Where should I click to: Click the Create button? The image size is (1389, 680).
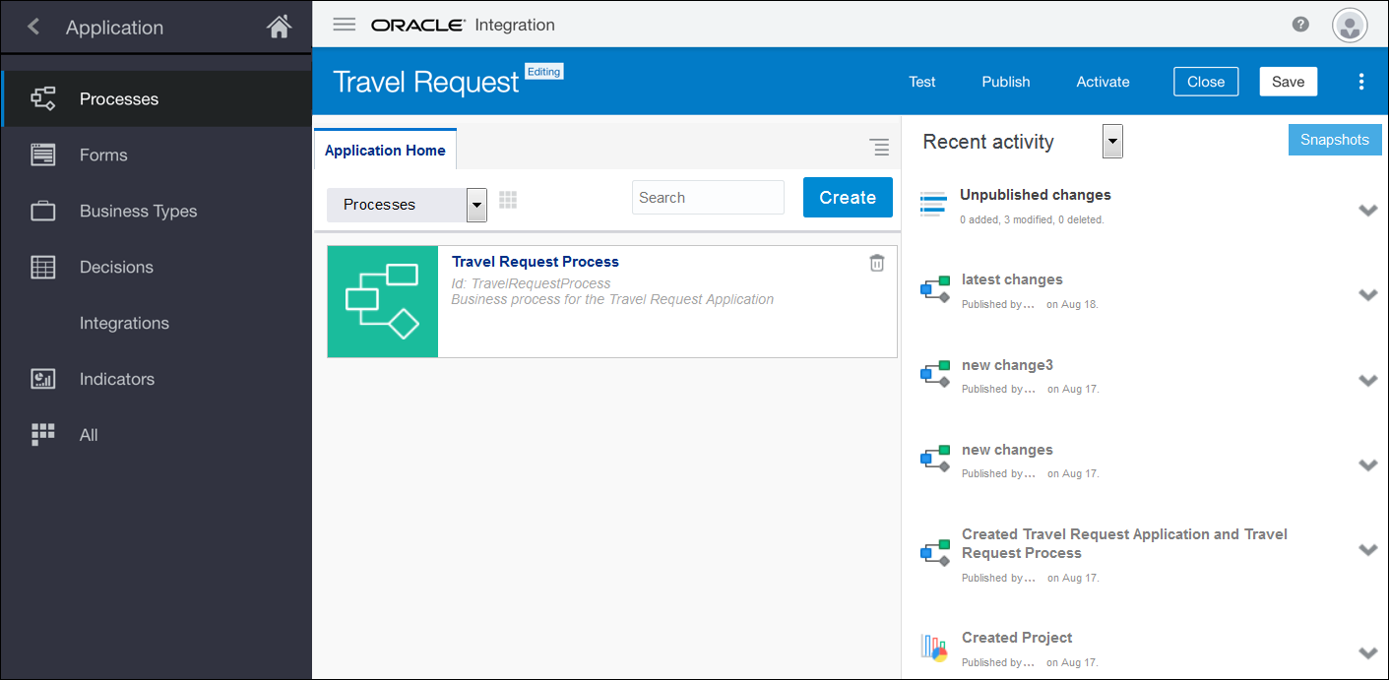[x=848, y=197]
